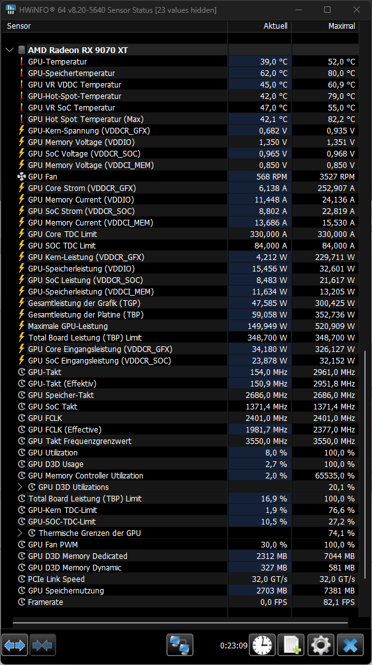This screenshot has width=372, height=665.
Task: Collapse the AMD Radeon RX 9070 XT group
Action: click(10, 50)
